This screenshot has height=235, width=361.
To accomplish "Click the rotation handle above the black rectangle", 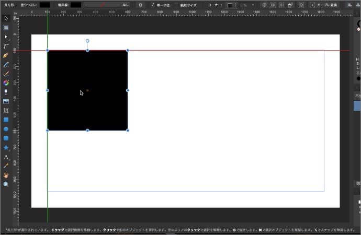I will click(x=87, y=41).
